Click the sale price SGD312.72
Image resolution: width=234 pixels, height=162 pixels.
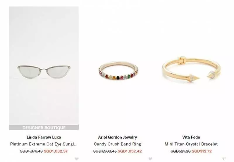[202, 151]
